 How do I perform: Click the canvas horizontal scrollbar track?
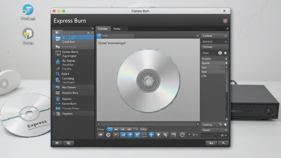148,124
